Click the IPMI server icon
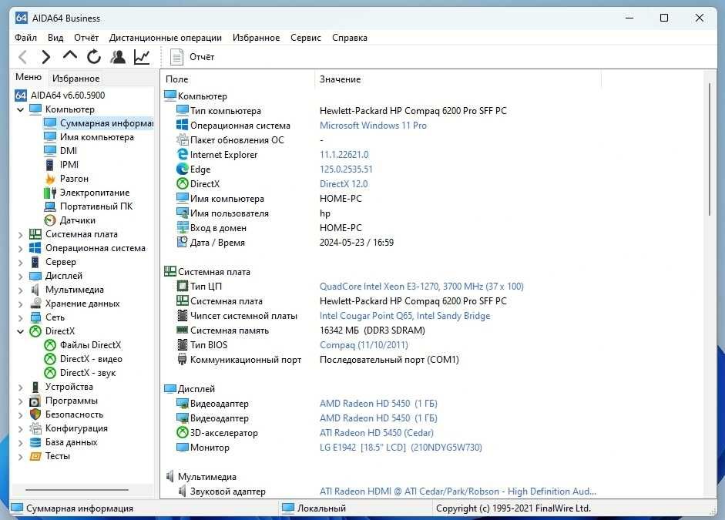The width and height of the screenshot is (725, 520). (50, 165)
